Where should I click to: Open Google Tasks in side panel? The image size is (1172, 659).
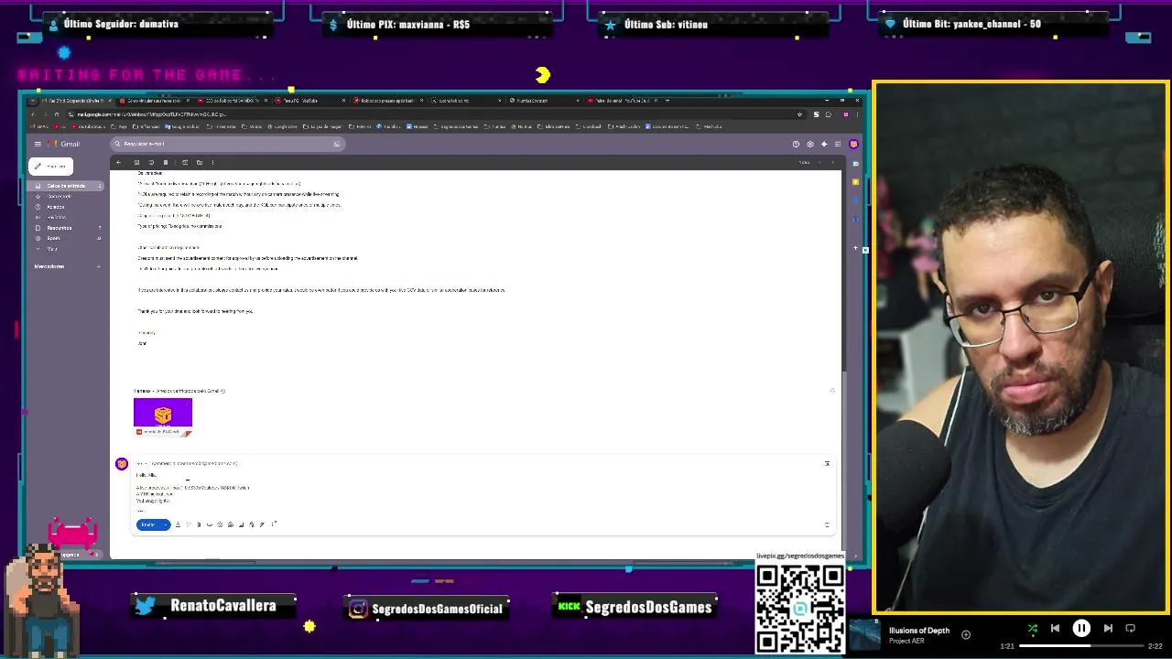(x=855, y=200)
